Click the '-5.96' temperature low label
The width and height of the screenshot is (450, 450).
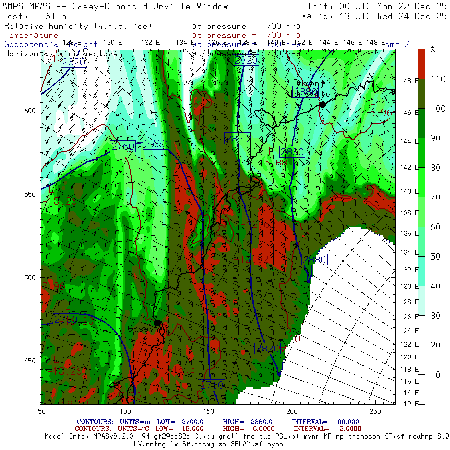coord(379,113)
